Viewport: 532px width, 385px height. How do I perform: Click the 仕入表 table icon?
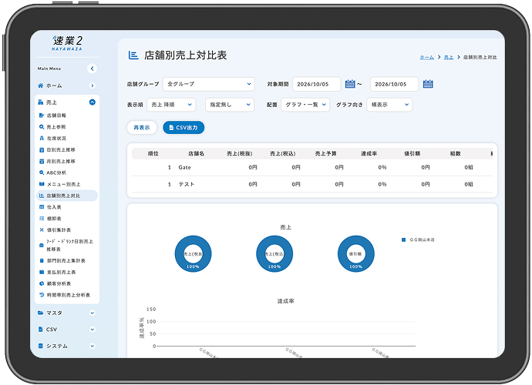42,207
